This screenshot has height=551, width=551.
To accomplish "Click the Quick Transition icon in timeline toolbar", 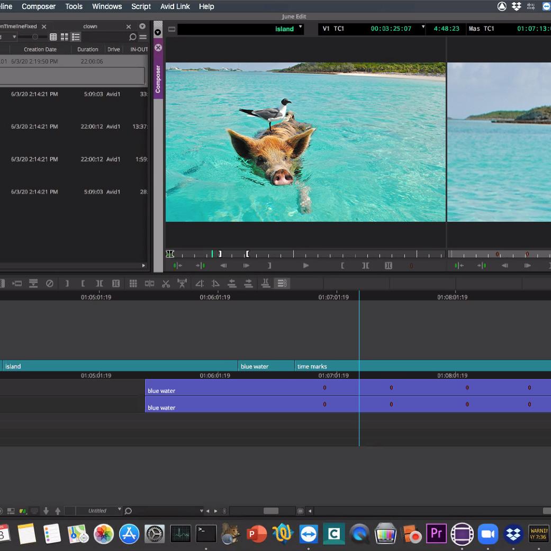I will 149,284.
